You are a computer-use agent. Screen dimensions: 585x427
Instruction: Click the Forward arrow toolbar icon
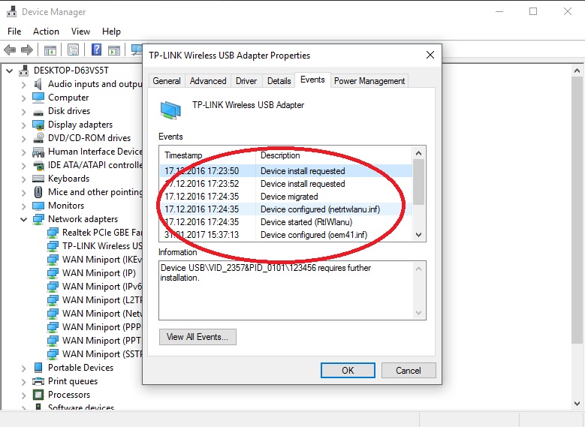click(x=27, y=50)
